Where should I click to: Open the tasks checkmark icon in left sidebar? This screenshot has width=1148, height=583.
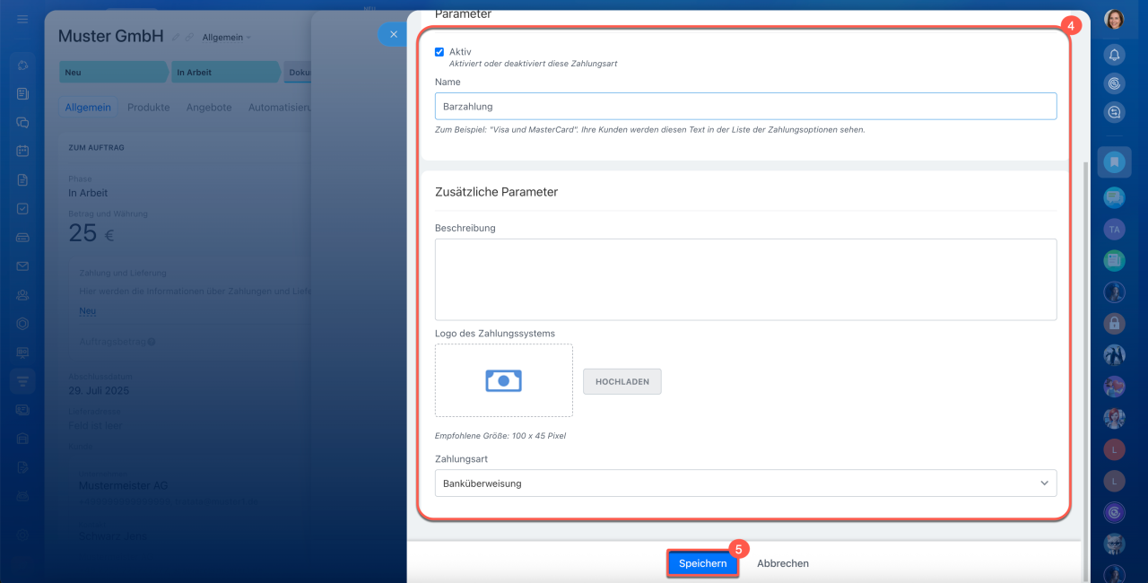coord(22,208)
